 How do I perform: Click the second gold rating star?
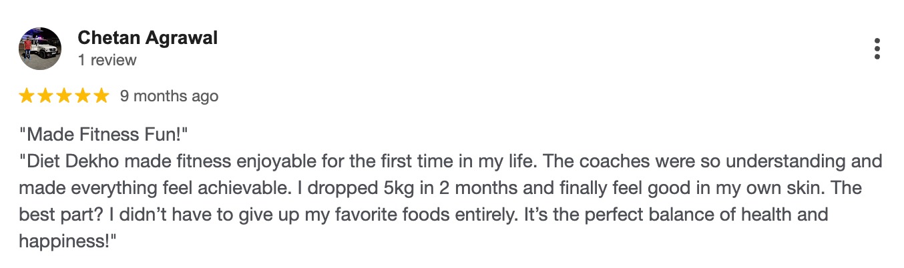point(45,96)
